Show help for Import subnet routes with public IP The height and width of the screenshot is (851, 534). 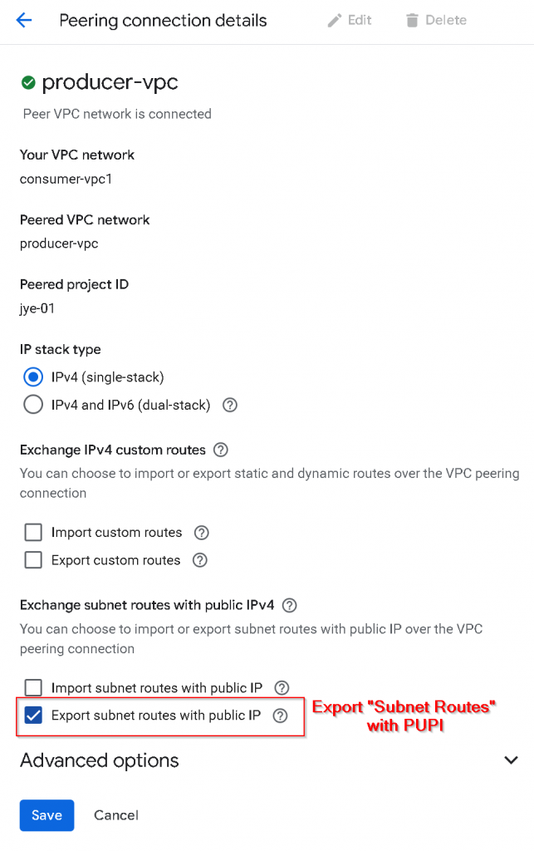pyautogui.click(x=282, y=687)
